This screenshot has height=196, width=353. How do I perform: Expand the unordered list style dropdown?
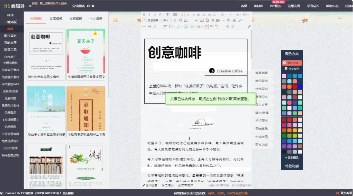[x=202, y=27]
